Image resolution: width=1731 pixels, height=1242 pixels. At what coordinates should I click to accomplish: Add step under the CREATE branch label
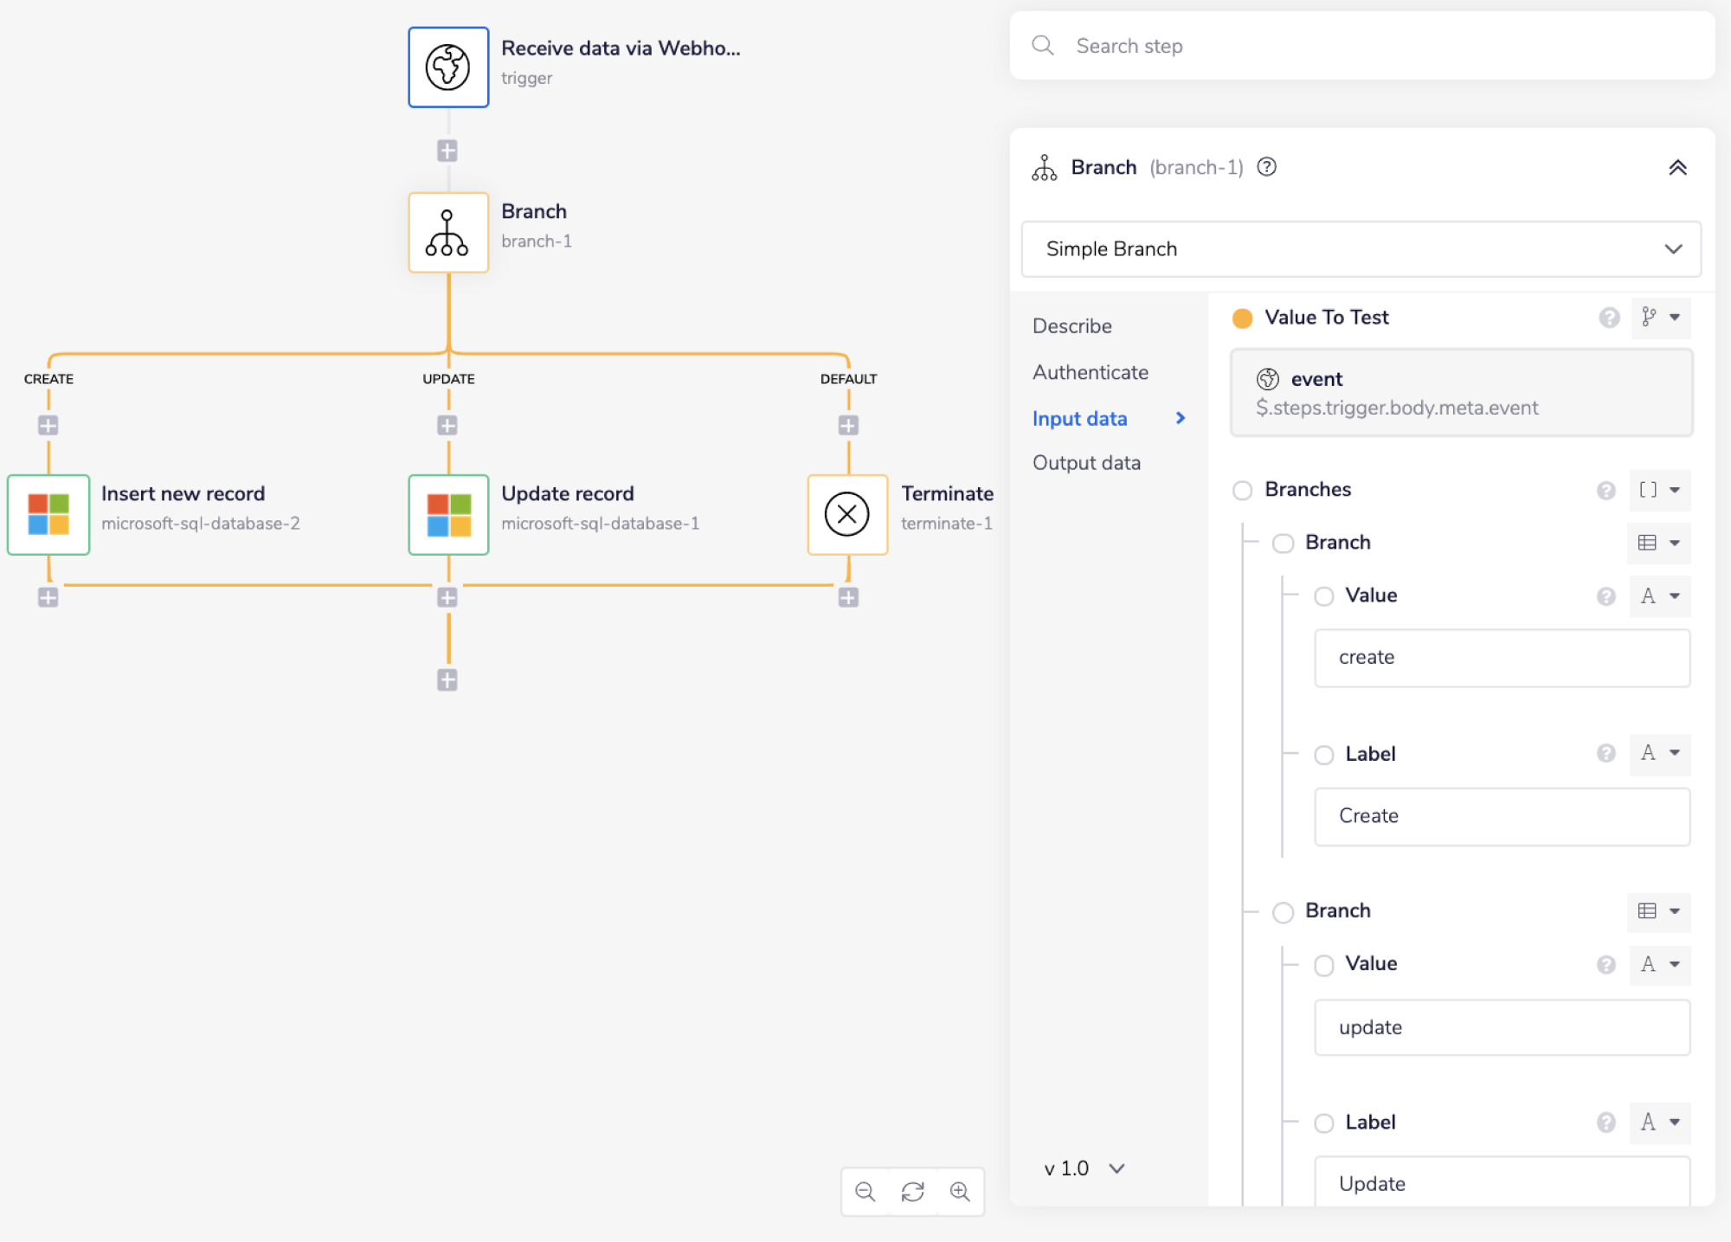(x=48, y=426)
